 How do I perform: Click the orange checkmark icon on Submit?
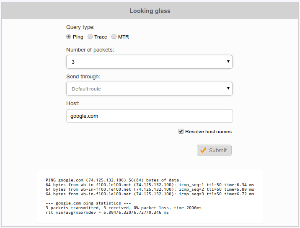pyautogui.click(x=203, y=150)
